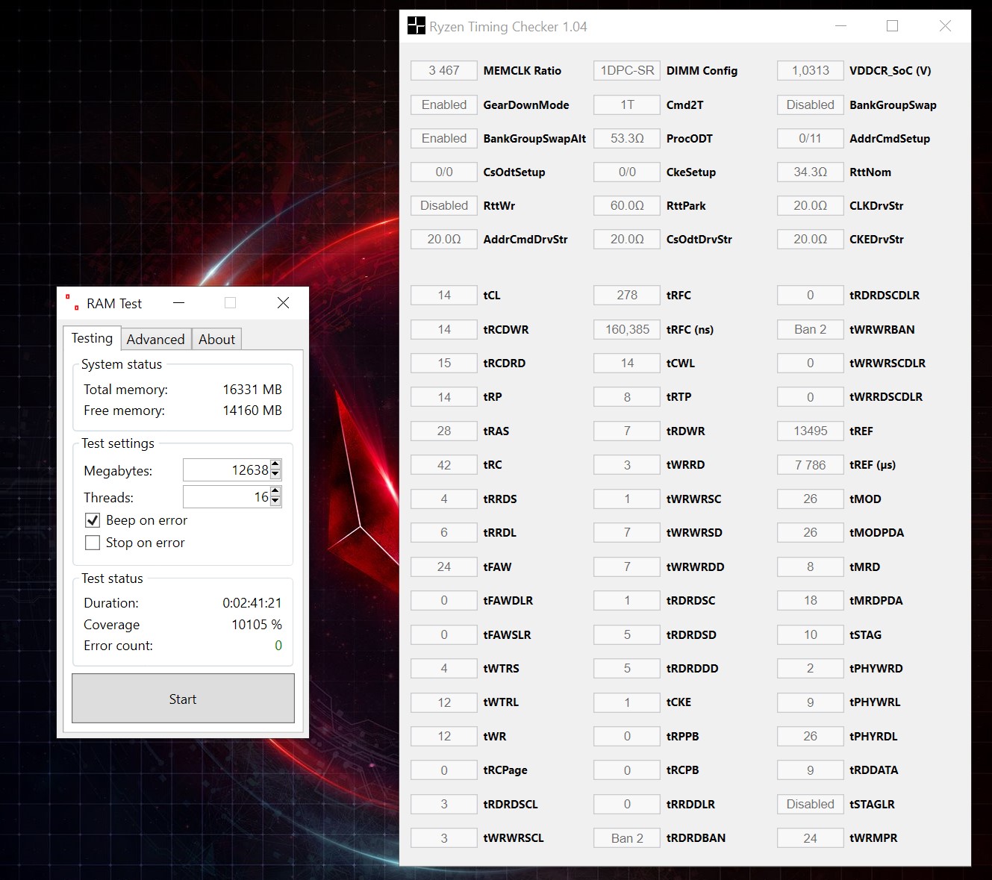
Task: Click the DIMM Config value 1DPC-SR
Action: tap(627, 70)
